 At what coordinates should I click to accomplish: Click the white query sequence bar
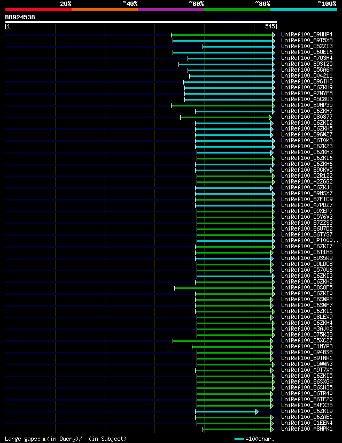141,22
